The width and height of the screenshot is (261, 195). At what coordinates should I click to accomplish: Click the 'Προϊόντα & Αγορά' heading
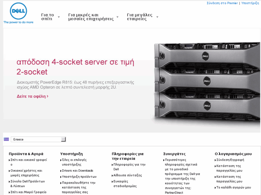[x=26, y=154]
